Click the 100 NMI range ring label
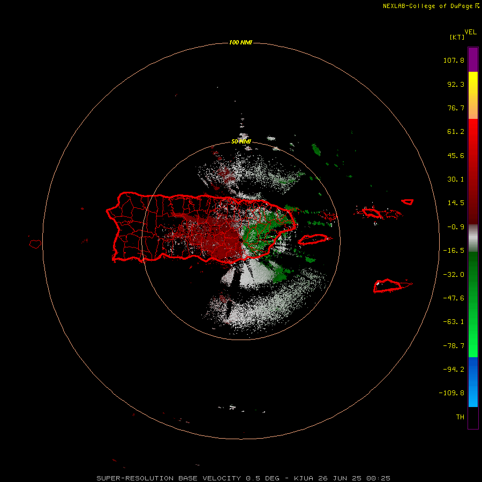 click(240, 42)
